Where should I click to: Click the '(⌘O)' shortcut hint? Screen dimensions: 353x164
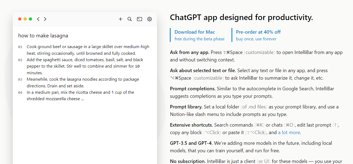[290, 125]
